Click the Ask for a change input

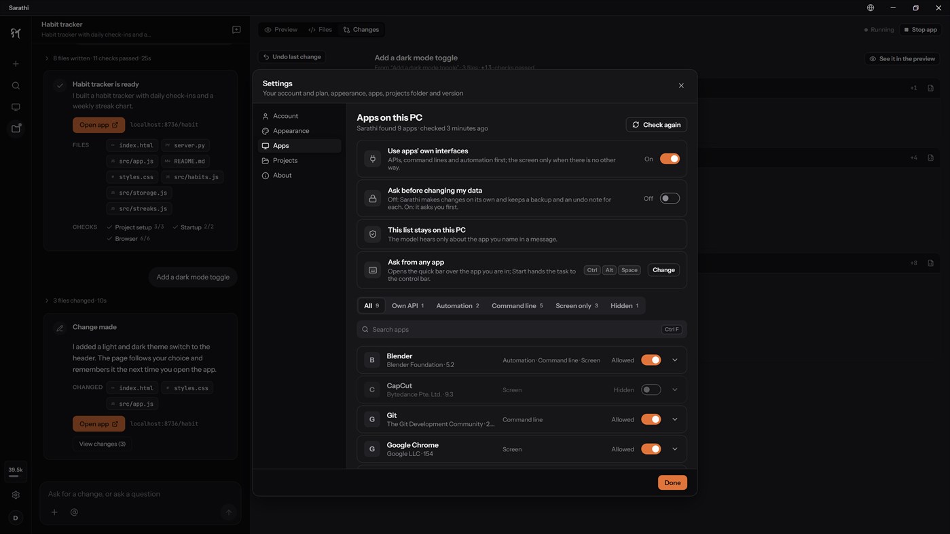tap(140, 494)
